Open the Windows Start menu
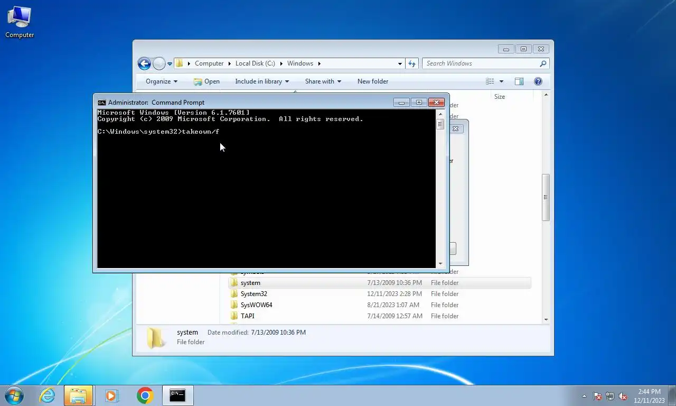 14,395
